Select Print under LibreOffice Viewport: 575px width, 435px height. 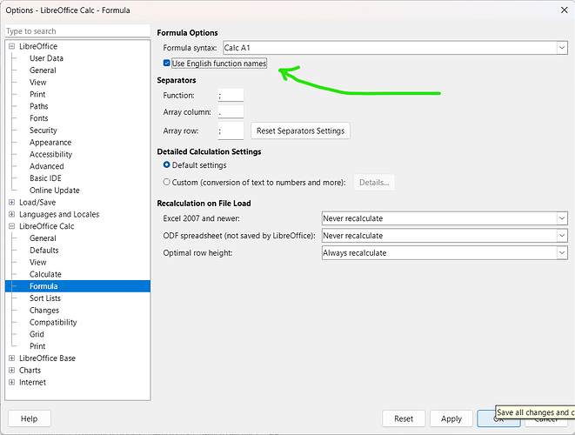pyautogui.click(x=37, y=94)
